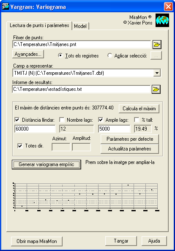Open the Lectura de punts i paràmetres tab

pyautogui.click(x=39, y=25)
